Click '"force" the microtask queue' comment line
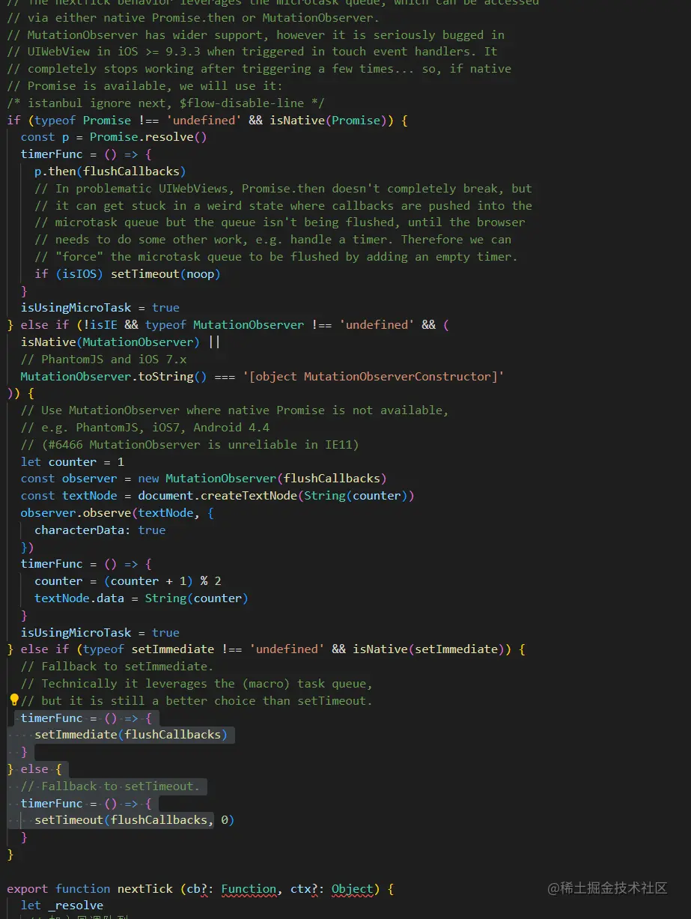The height and width of the screenshot is (919, 691). pyautogui.click(x=276, y=257)
